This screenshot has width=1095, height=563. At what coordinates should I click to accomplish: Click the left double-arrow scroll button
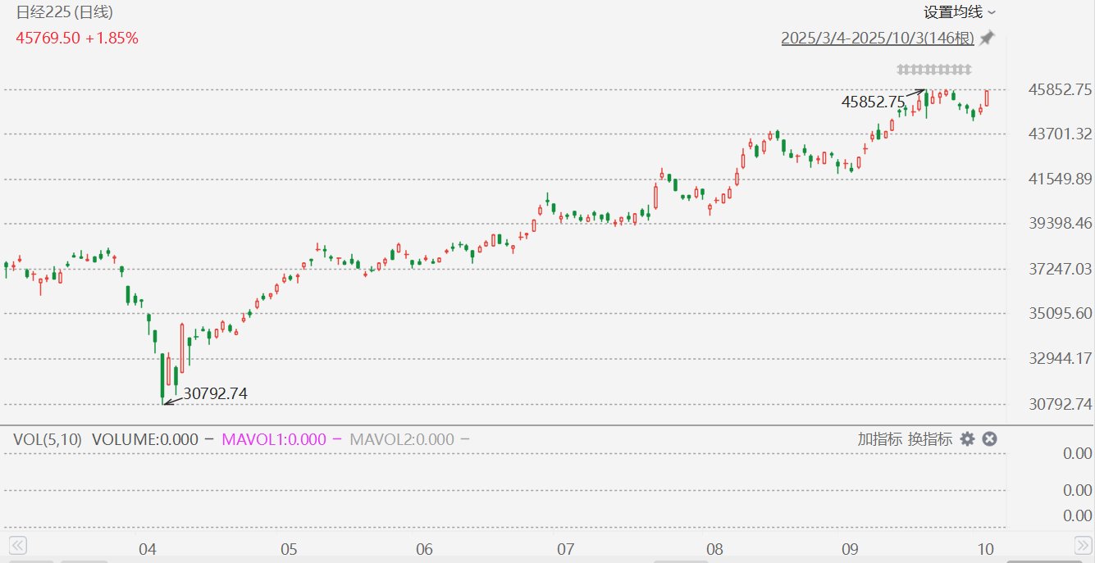[18, 545]
